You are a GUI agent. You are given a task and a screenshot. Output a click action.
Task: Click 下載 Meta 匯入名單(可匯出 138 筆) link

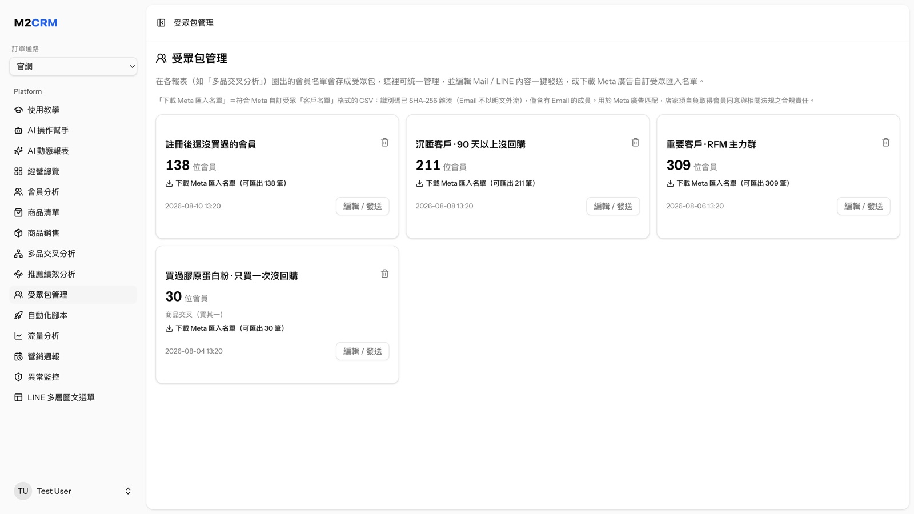click(226, 183)
